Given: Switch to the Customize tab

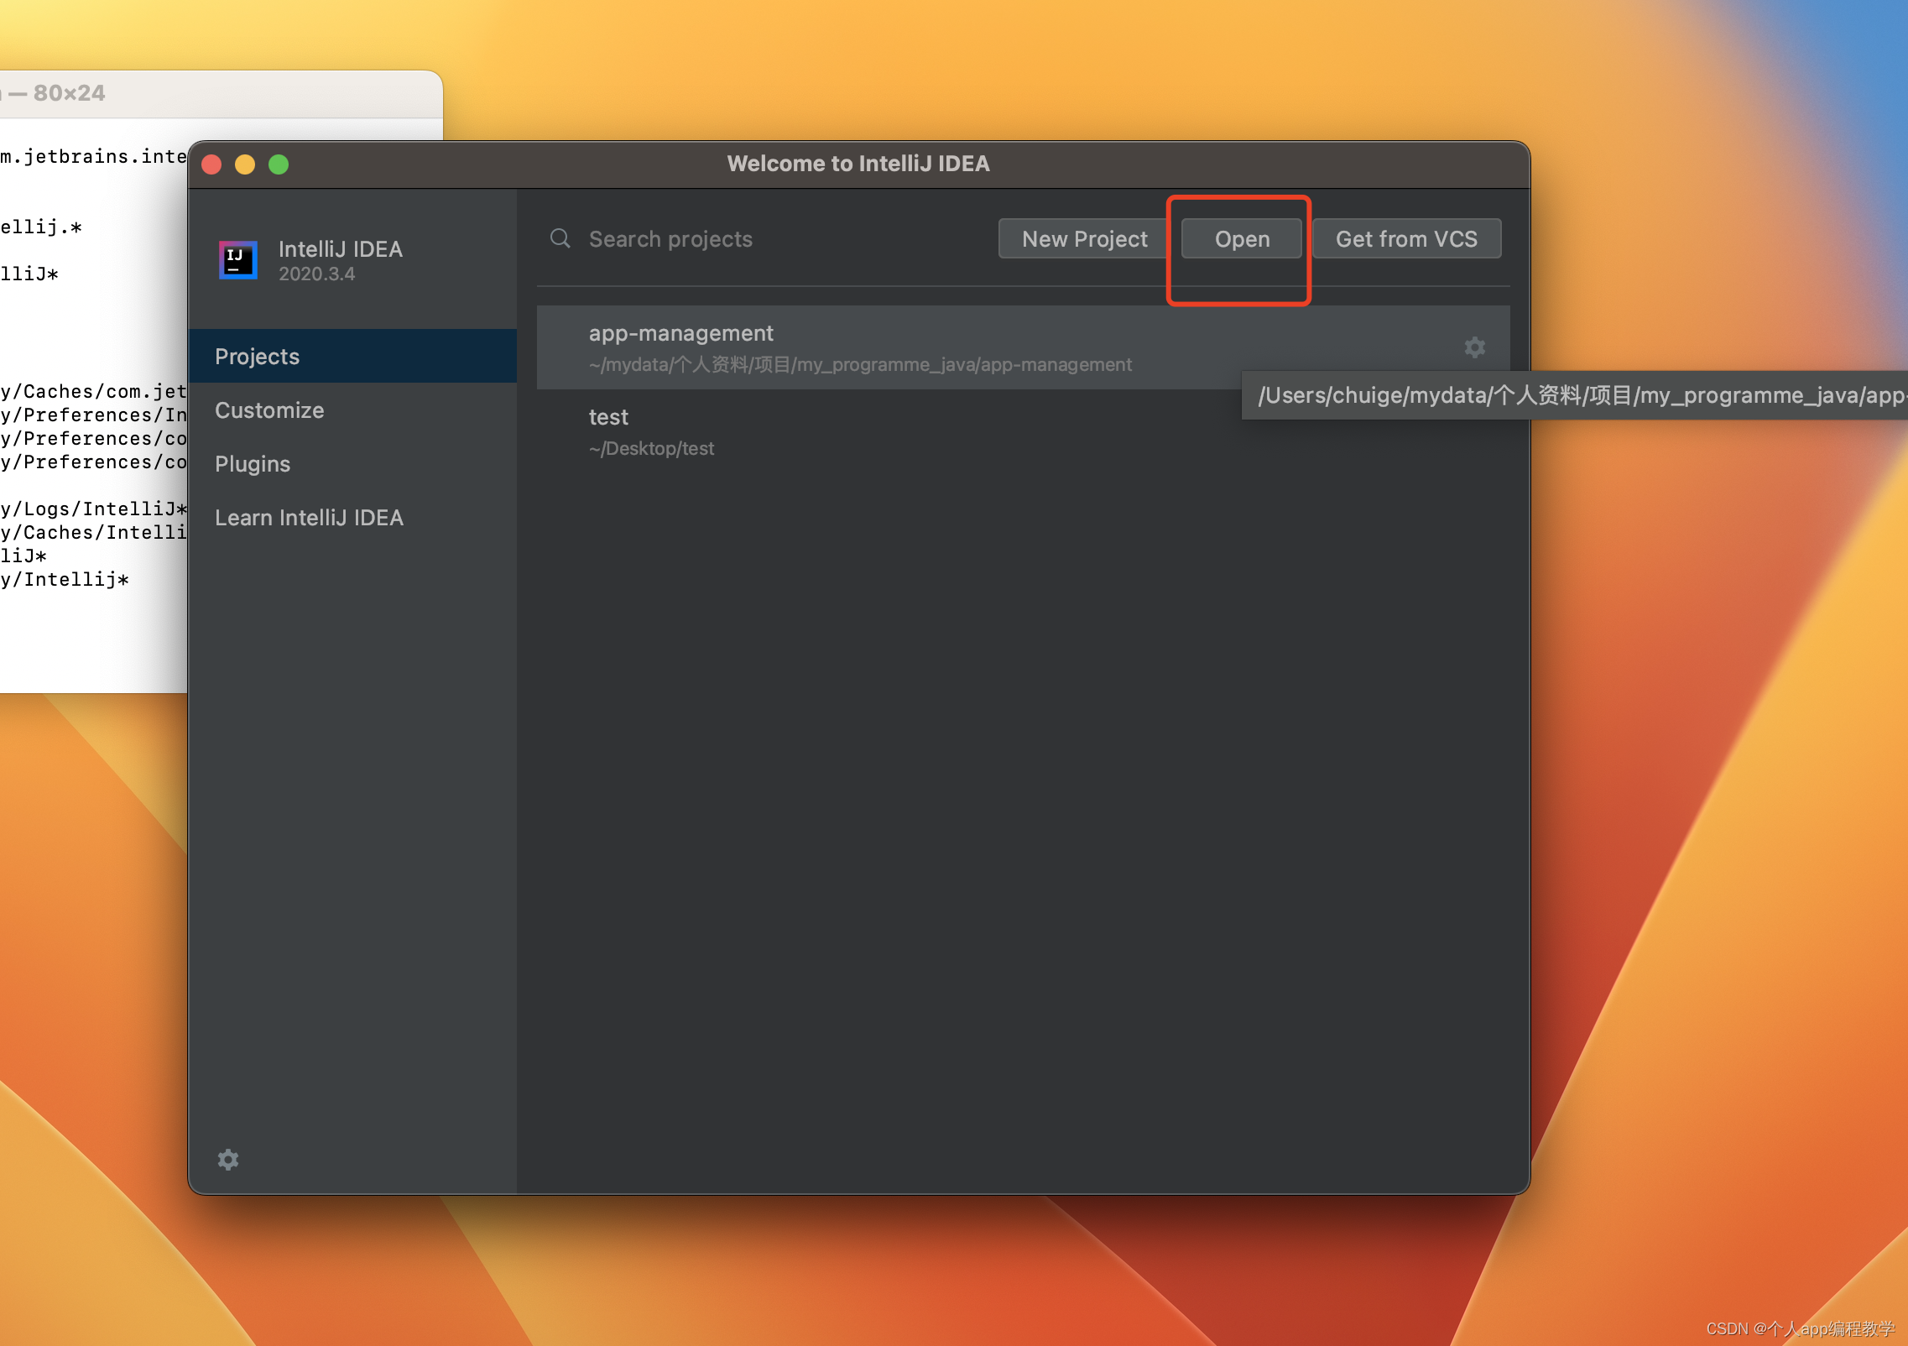Looking at the screenshot, I should [352, 410].
